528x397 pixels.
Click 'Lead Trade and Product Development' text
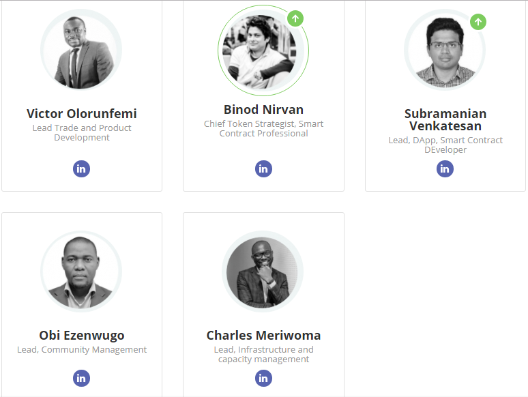pyautogui.click(x=82, y=132)
